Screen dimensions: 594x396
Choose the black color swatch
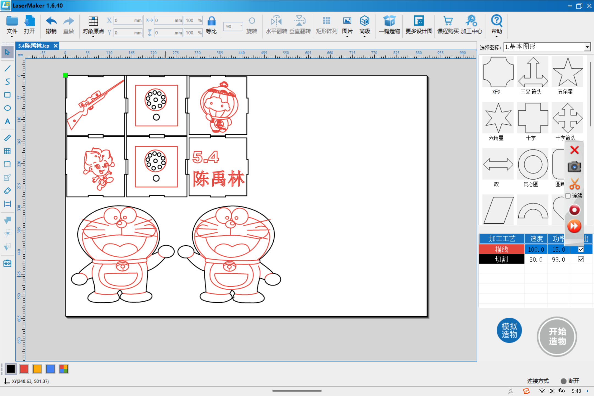tap(11, 369)
